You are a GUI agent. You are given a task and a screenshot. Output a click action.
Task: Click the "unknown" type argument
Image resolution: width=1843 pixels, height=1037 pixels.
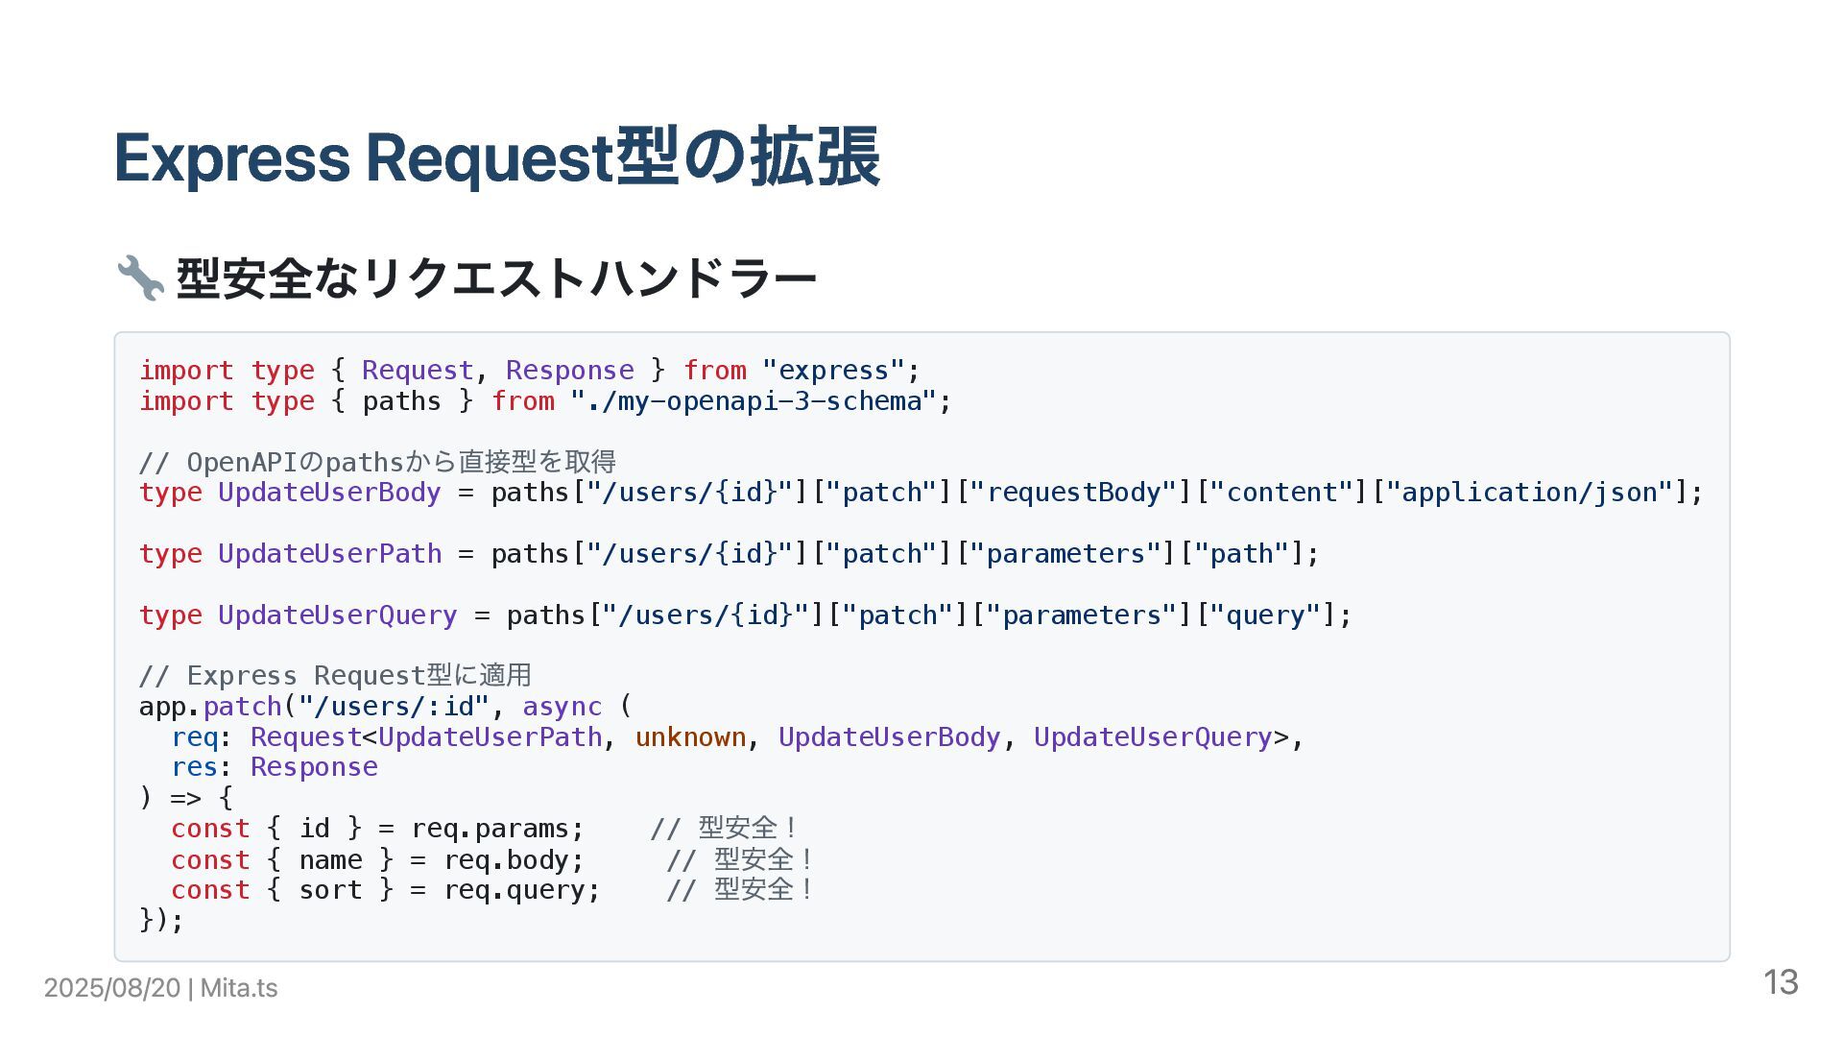click(690, 737)
